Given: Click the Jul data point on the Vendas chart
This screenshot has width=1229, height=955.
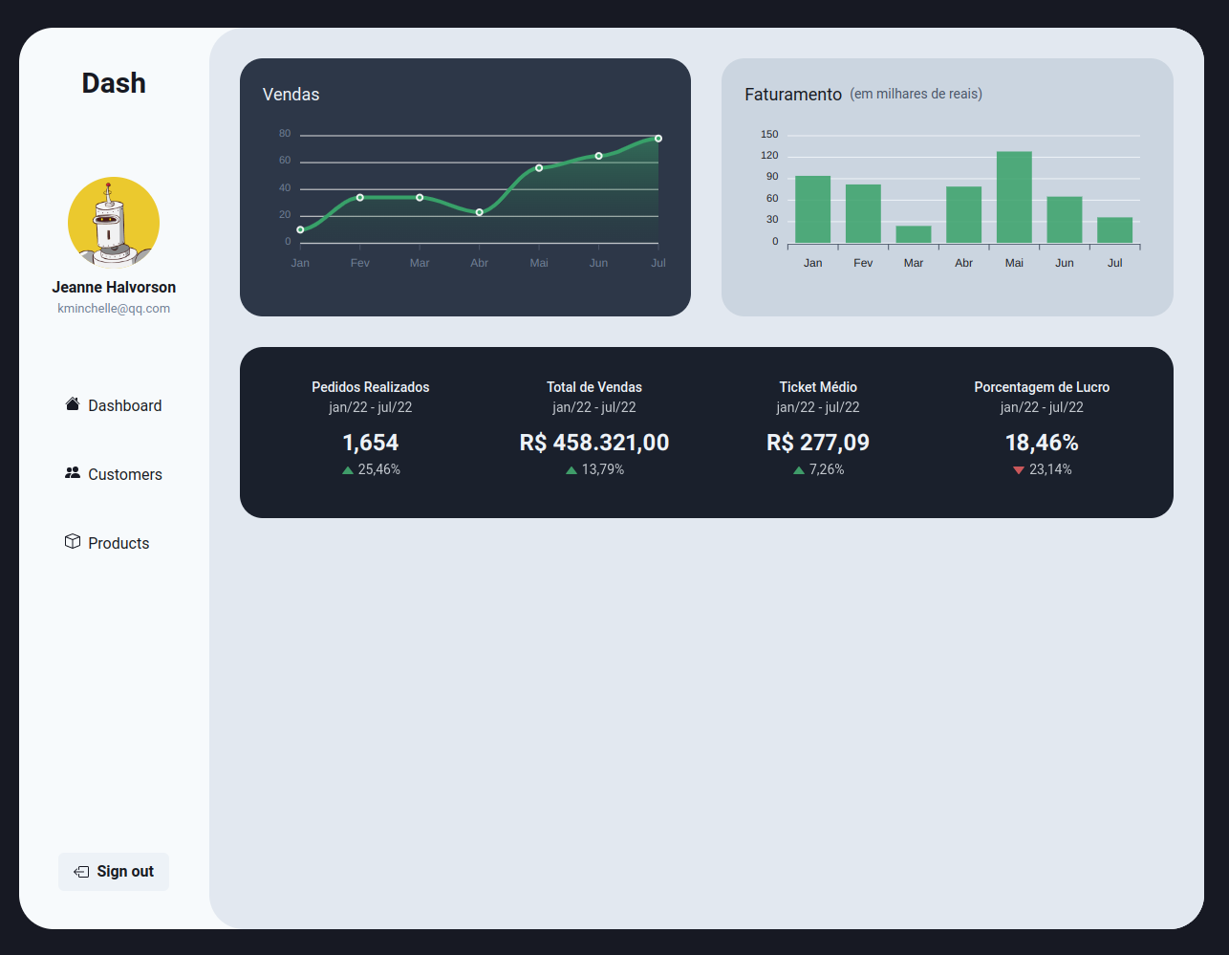Looking at the screenshot, I should tap(658, 138).
